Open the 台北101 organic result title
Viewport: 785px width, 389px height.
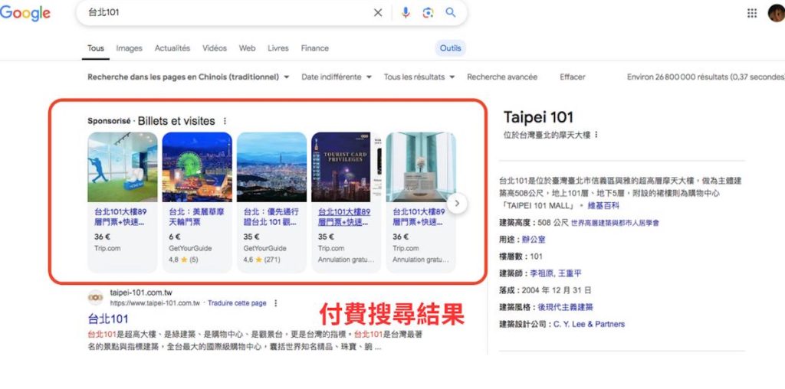107,319
